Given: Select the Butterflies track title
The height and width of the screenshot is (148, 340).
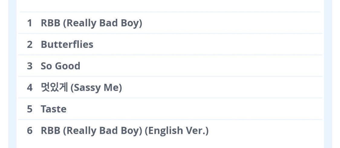Looking at the screenshot, I should pyautogui.click(x=67, y=44).
